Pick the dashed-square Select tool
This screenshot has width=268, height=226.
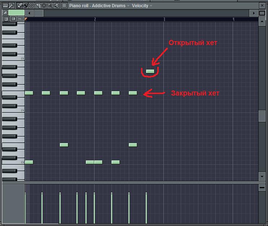click(44, 5)
